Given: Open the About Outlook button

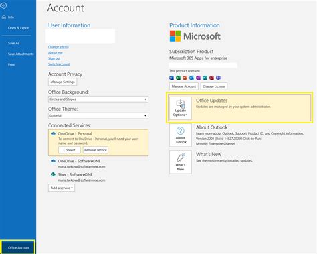Looking at the screenshot, I should pyautogui.click(x=181, y=135).
